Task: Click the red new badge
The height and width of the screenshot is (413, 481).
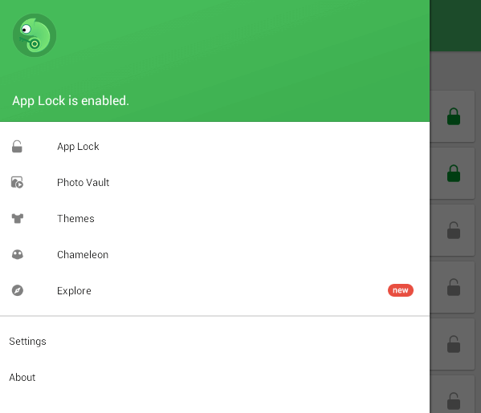Action: 401,290
